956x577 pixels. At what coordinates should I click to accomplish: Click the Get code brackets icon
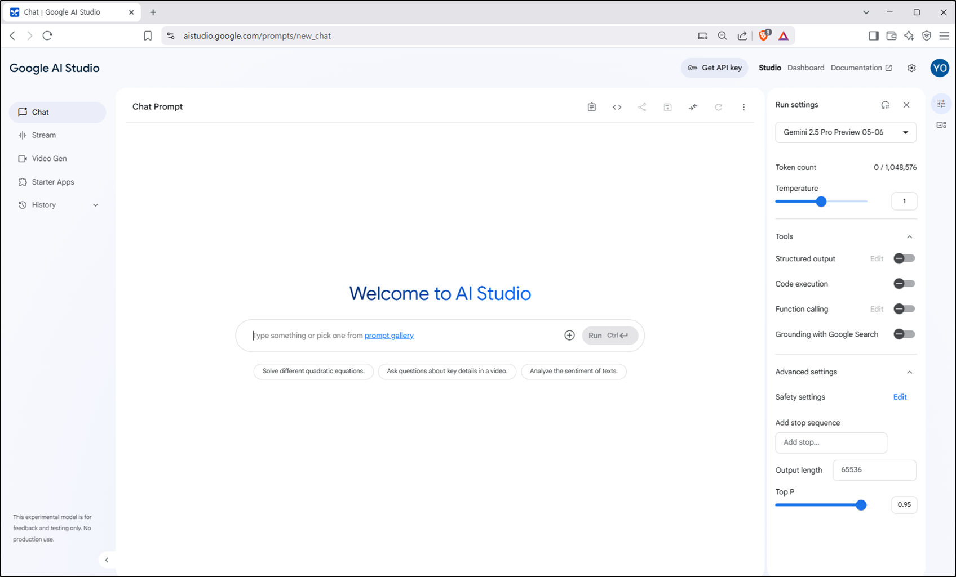click(x=617, y=107)
